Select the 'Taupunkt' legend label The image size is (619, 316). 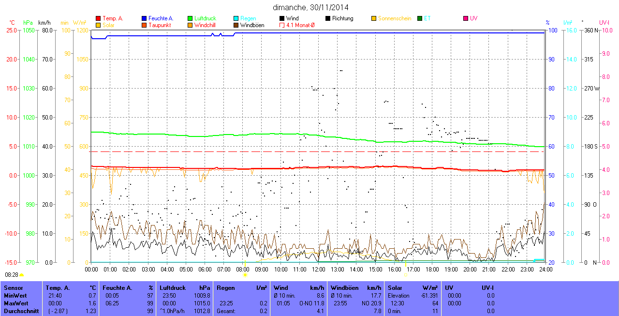pos(159,25)
